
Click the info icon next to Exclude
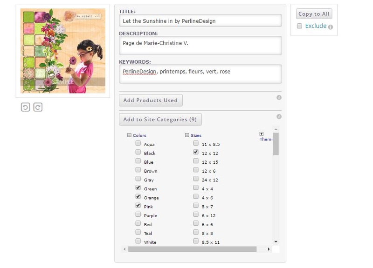click(331, 27)
